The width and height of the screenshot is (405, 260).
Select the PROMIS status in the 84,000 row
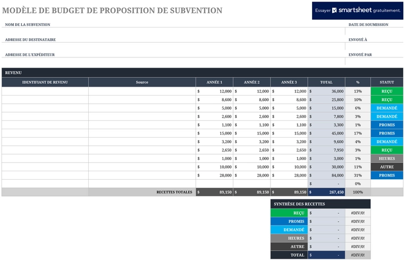[387, 175]
